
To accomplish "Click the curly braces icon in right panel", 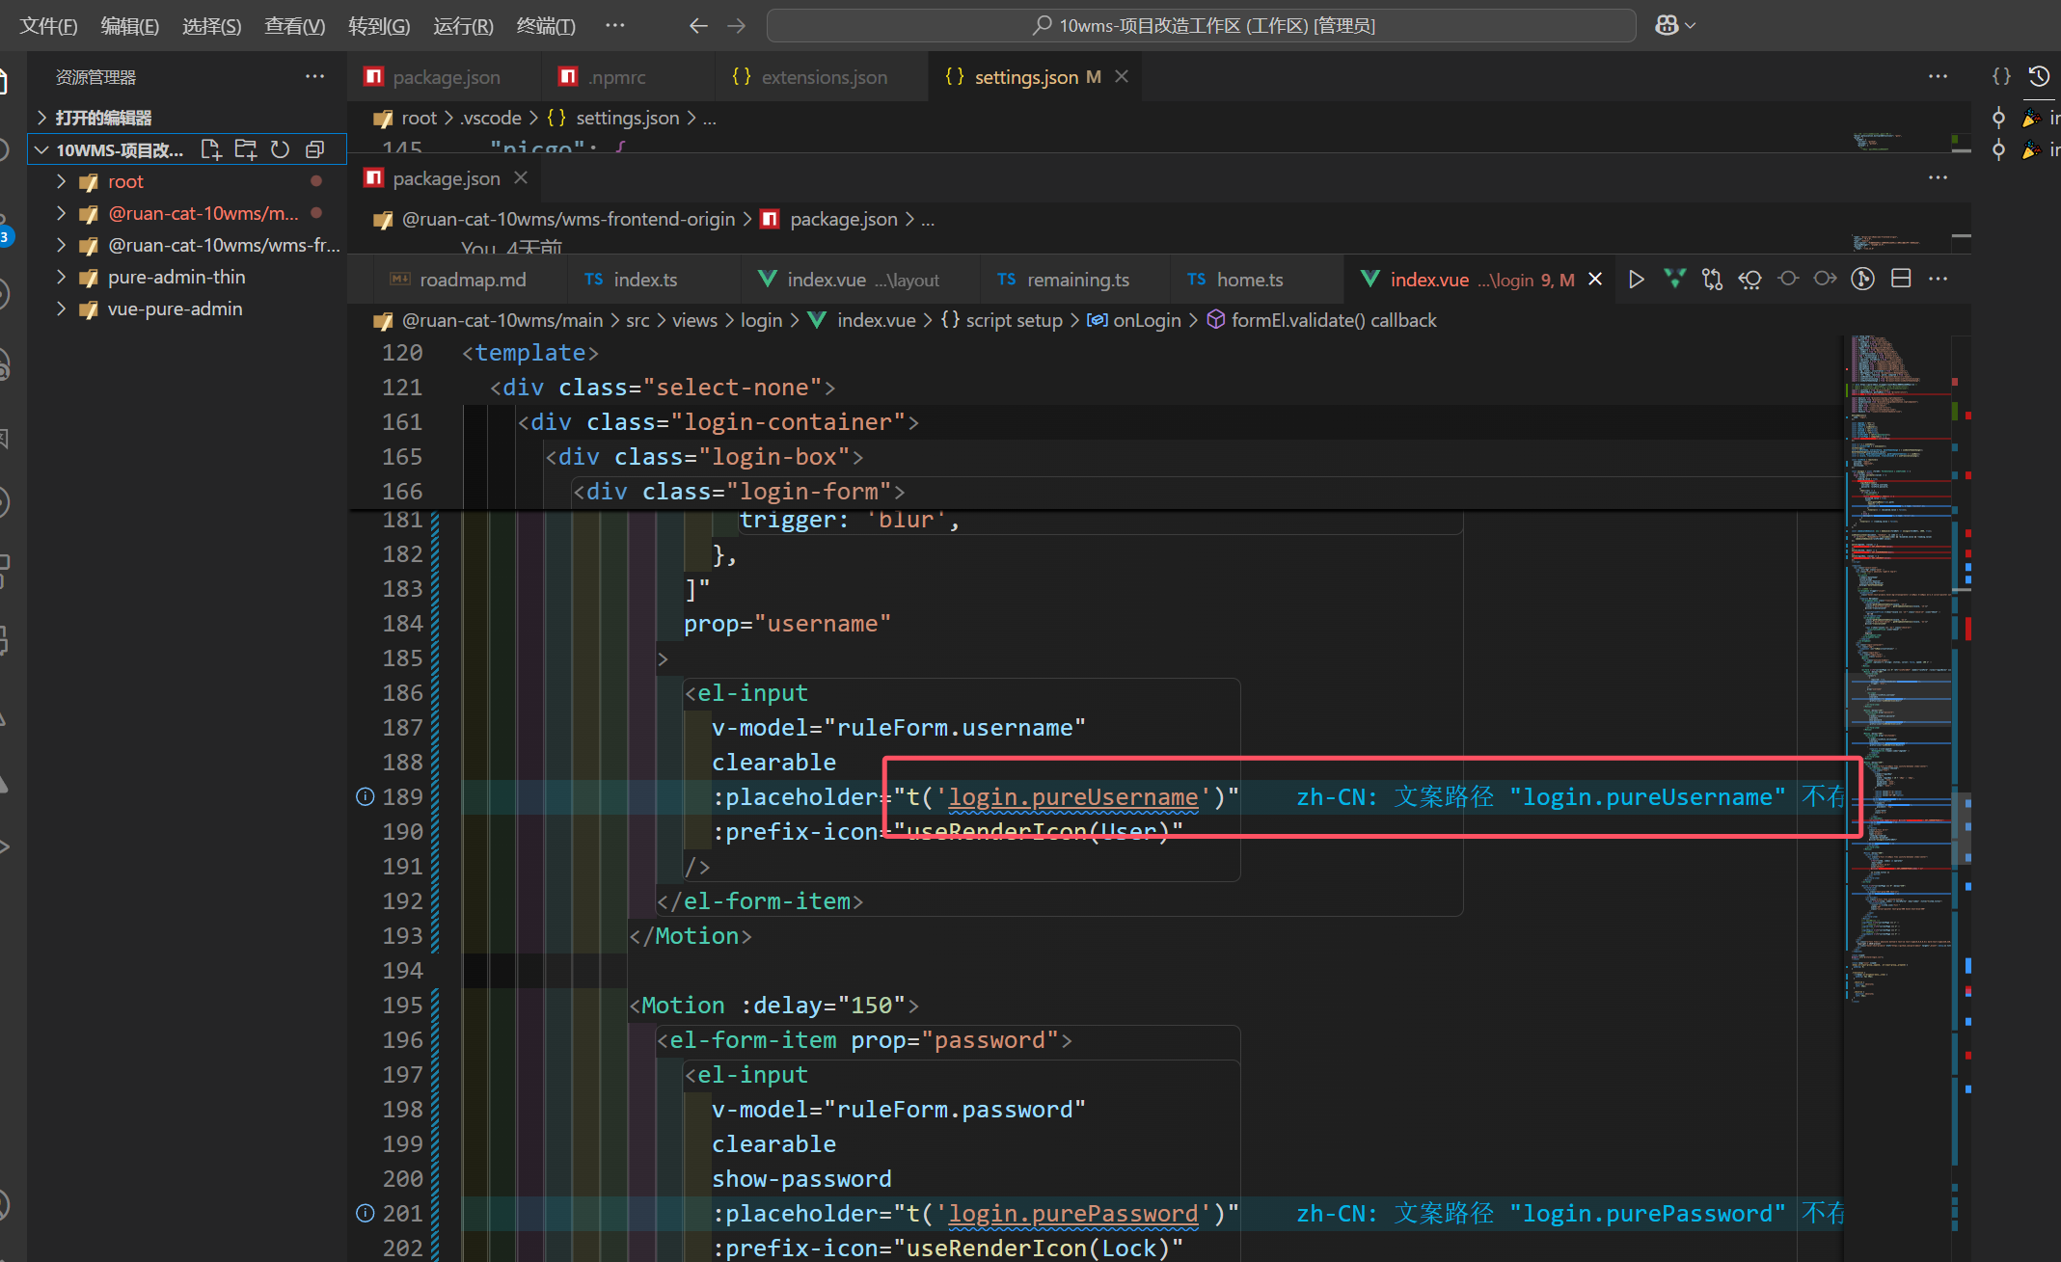I will 2002,76.
